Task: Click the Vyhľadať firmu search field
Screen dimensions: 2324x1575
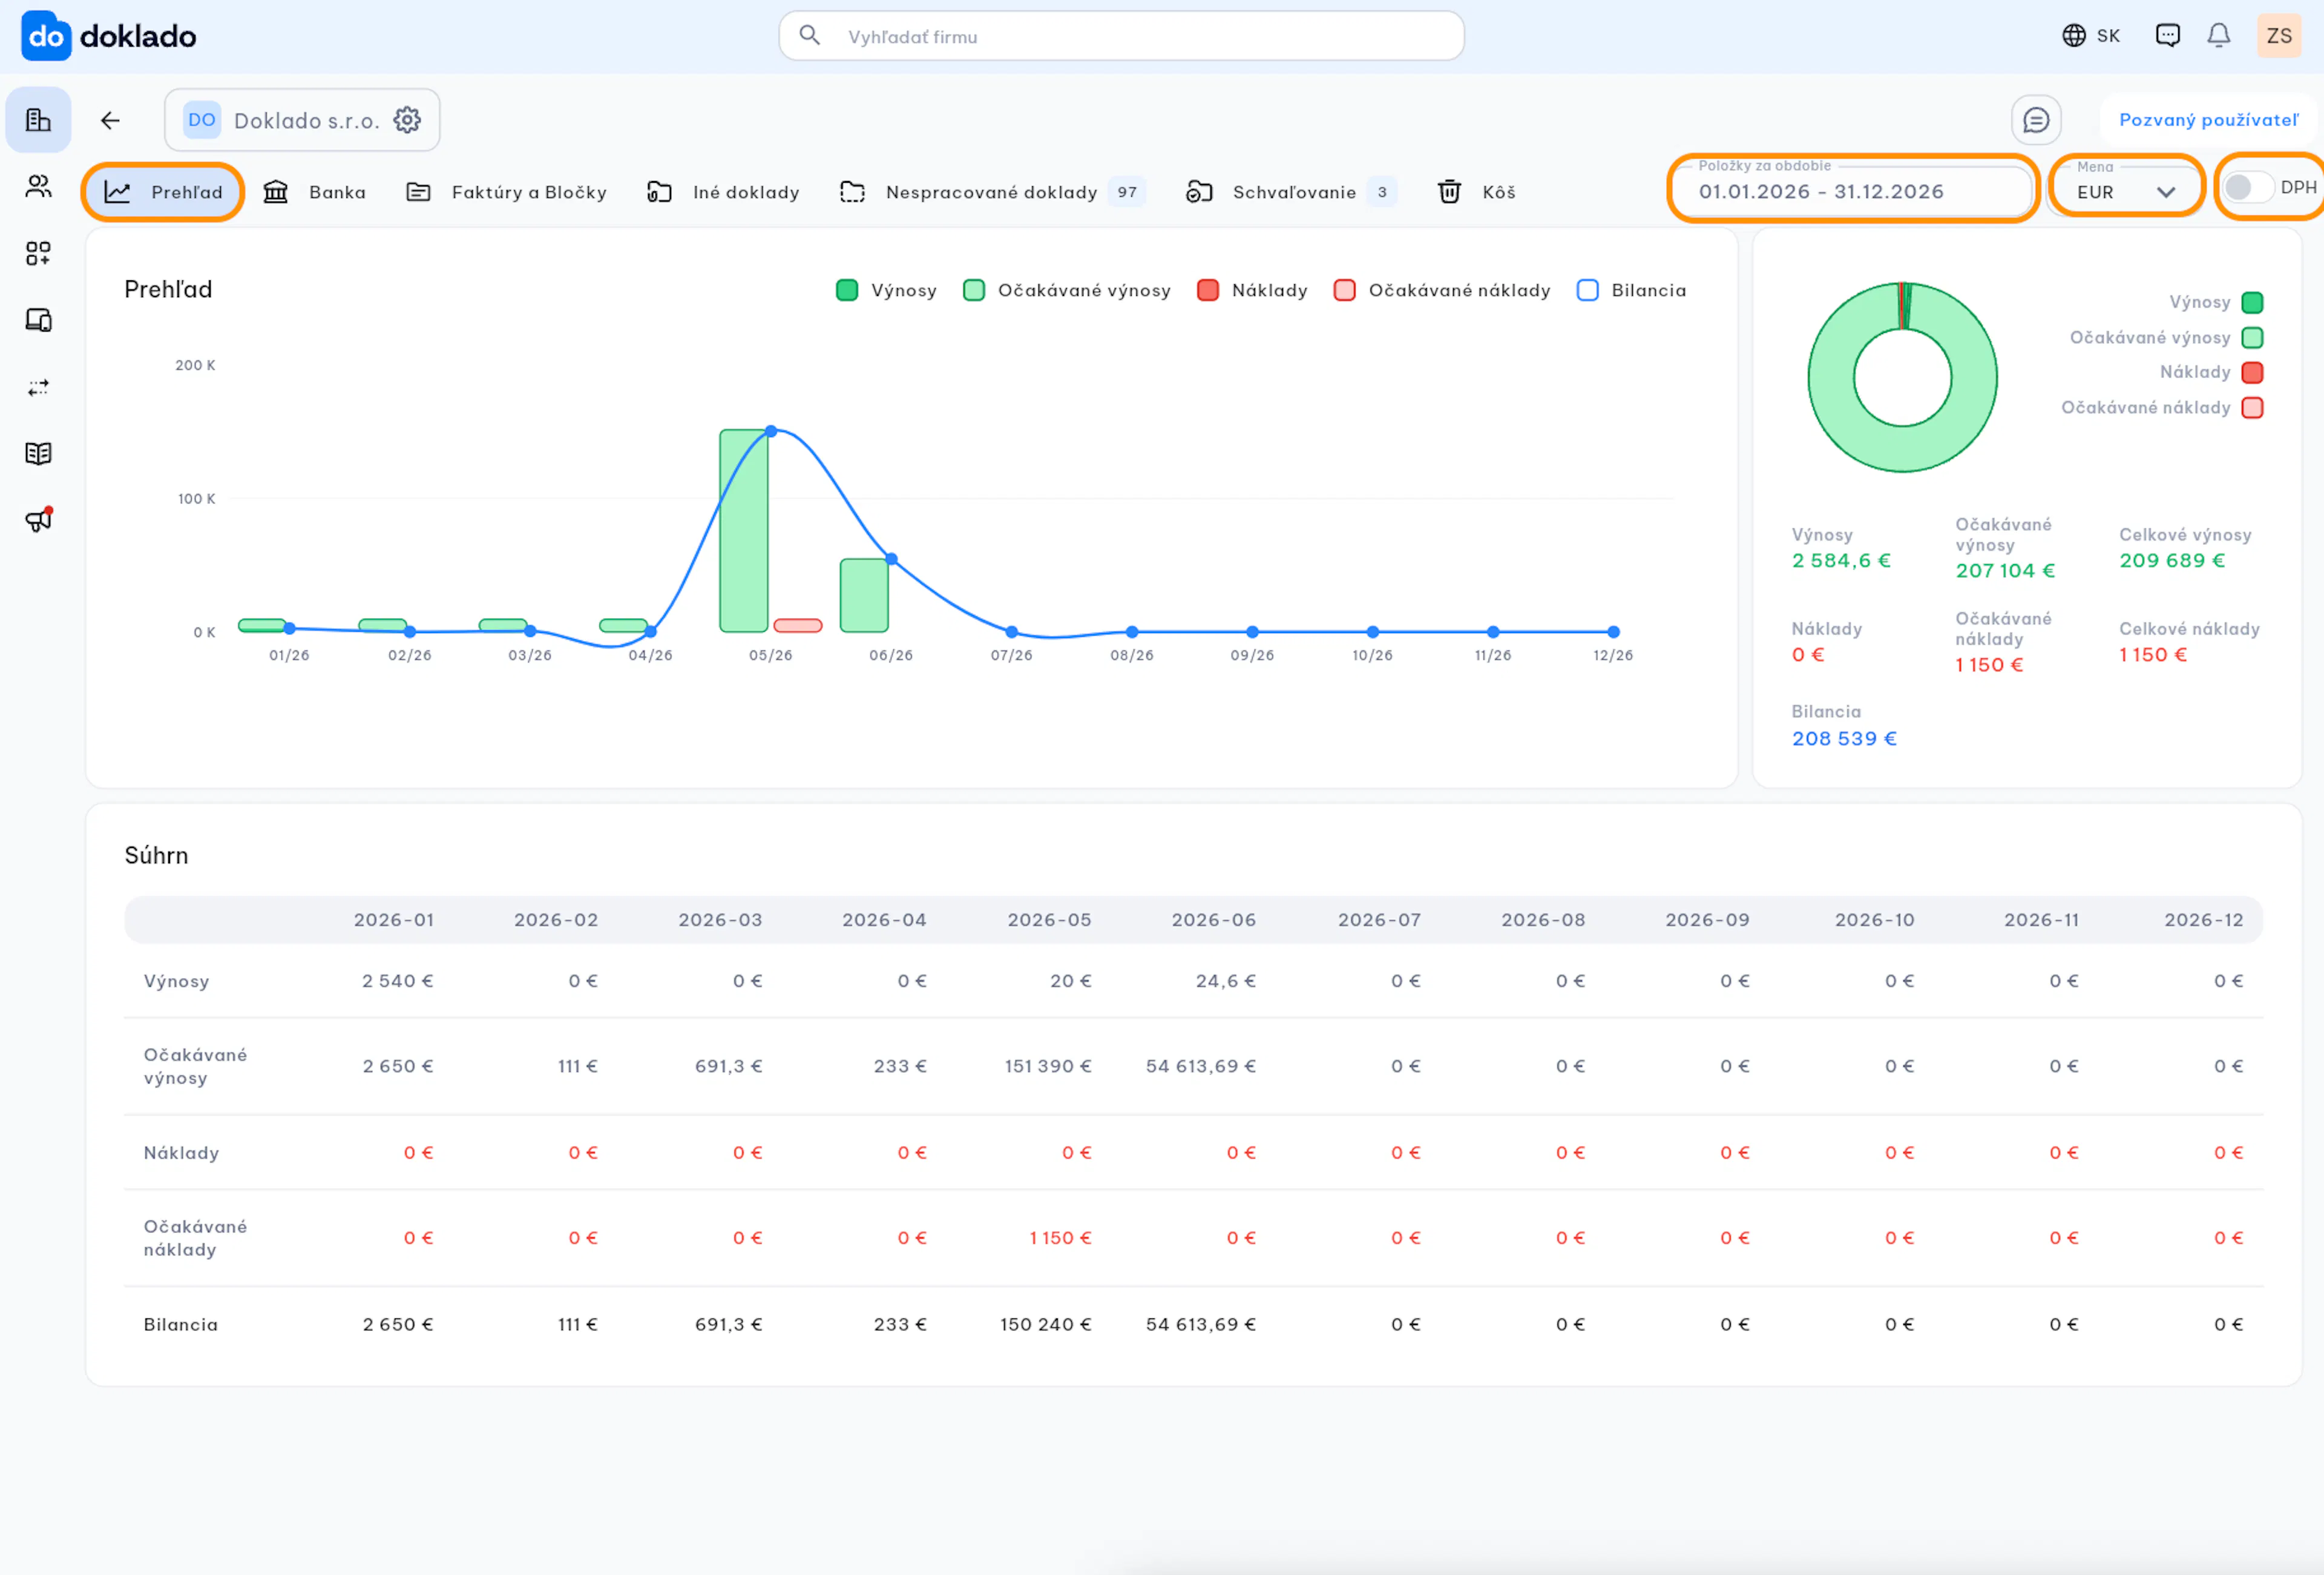Action: pyautogui.click(x=1121, y=36)
